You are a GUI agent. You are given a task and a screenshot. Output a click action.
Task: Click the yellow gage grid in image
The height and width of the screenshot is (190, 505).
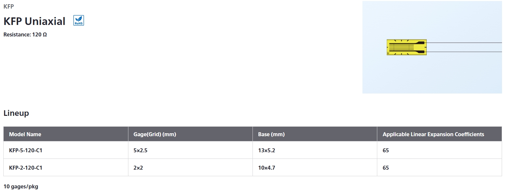(x=407, y=47)
